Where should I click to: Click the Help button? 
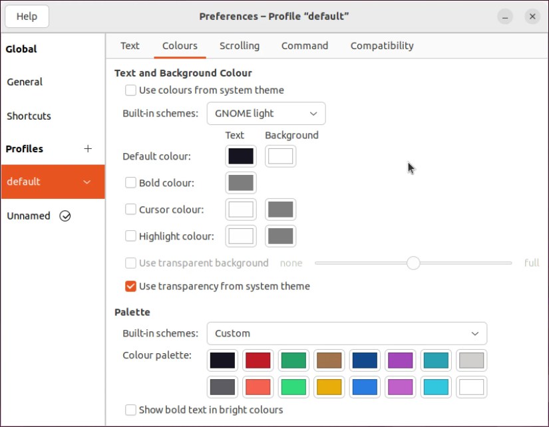pos(27,17)
